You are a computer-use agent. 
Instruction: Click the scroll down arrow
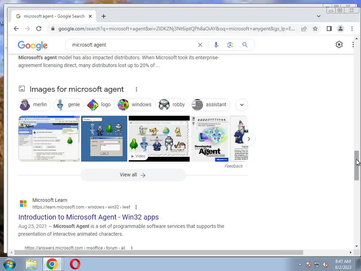pyautogui.click(x=357, y=246)
